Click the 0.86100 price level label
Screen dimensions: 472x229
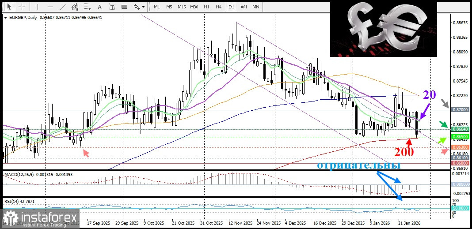point(461,158)
